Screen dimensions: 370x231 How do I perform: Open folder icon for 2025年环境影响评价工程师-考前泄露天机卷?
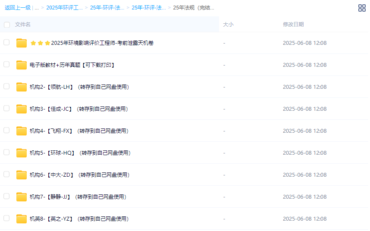pyautogui.click(x=22, y=43)
